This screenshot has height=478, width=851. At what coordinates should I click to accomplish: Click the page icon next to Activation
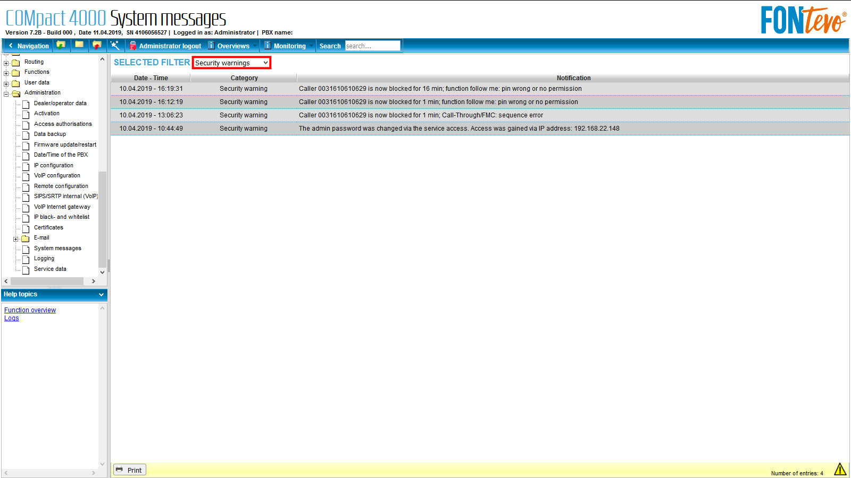[x=26, y=114]
